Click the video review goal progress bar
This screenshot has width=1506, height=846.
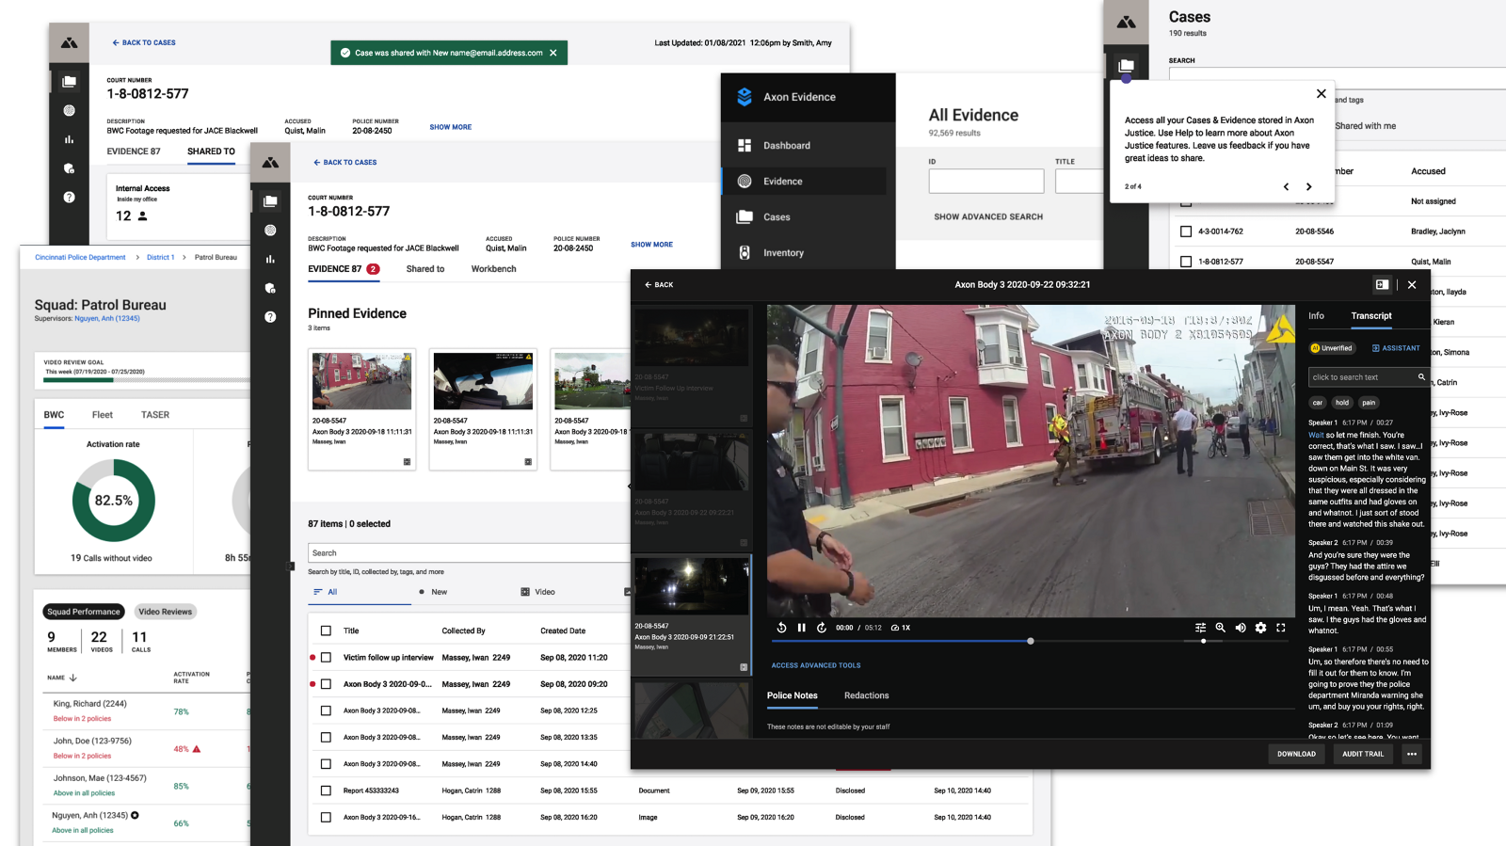click(x=146, y=380)
